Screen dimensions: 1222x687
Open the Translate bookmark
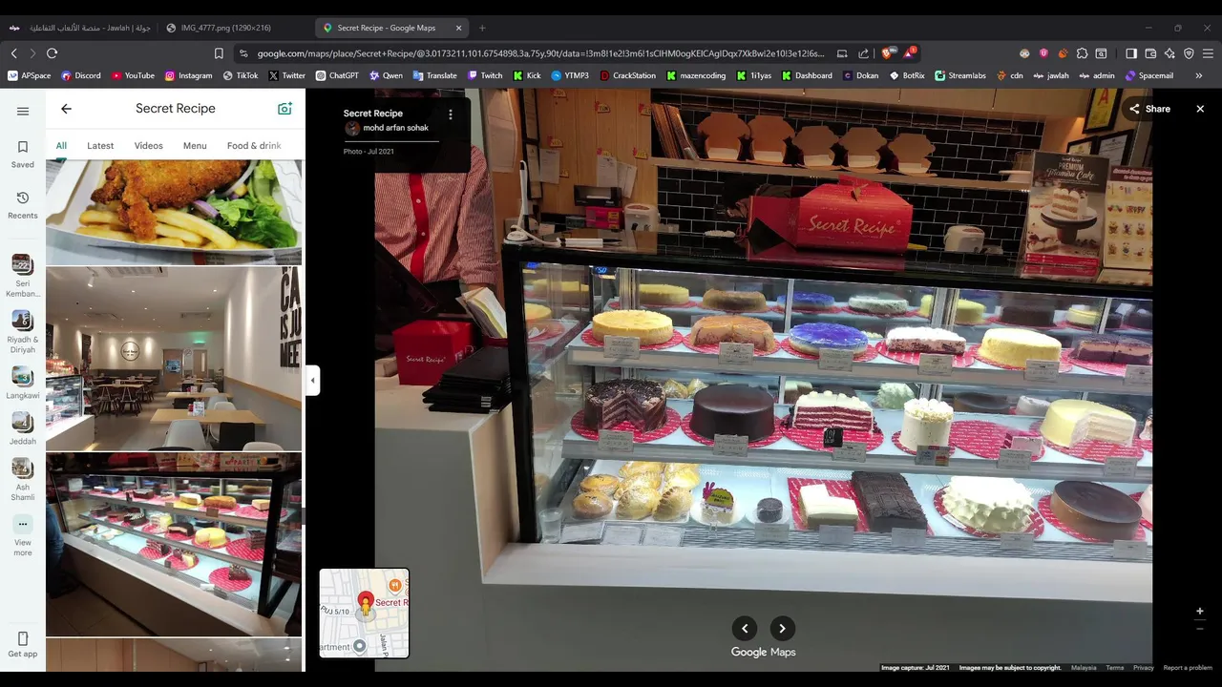[x=434, y=75]
